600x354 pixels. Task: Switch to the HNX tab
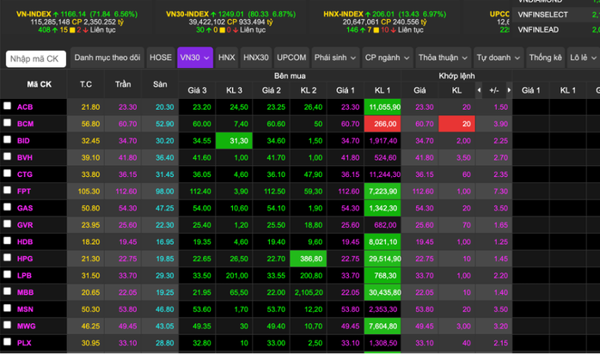pyautogui.click(x=227, y=58)
